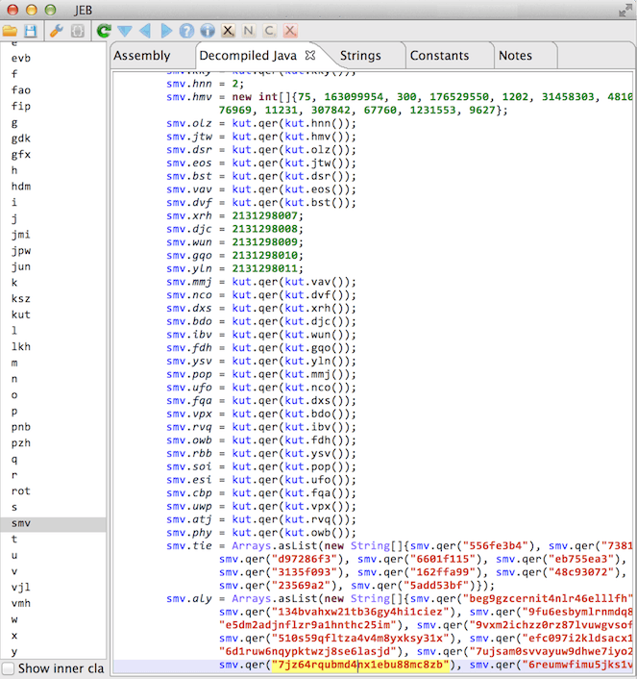Click the open folder icon
The width and height of the screenshot is (637, 679).
(10, 31)
